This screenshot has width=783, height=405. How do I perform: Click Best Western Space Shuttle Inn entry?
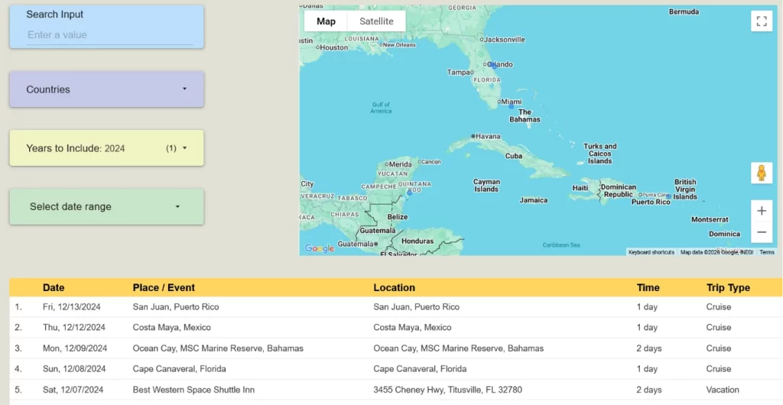(193, 390)
